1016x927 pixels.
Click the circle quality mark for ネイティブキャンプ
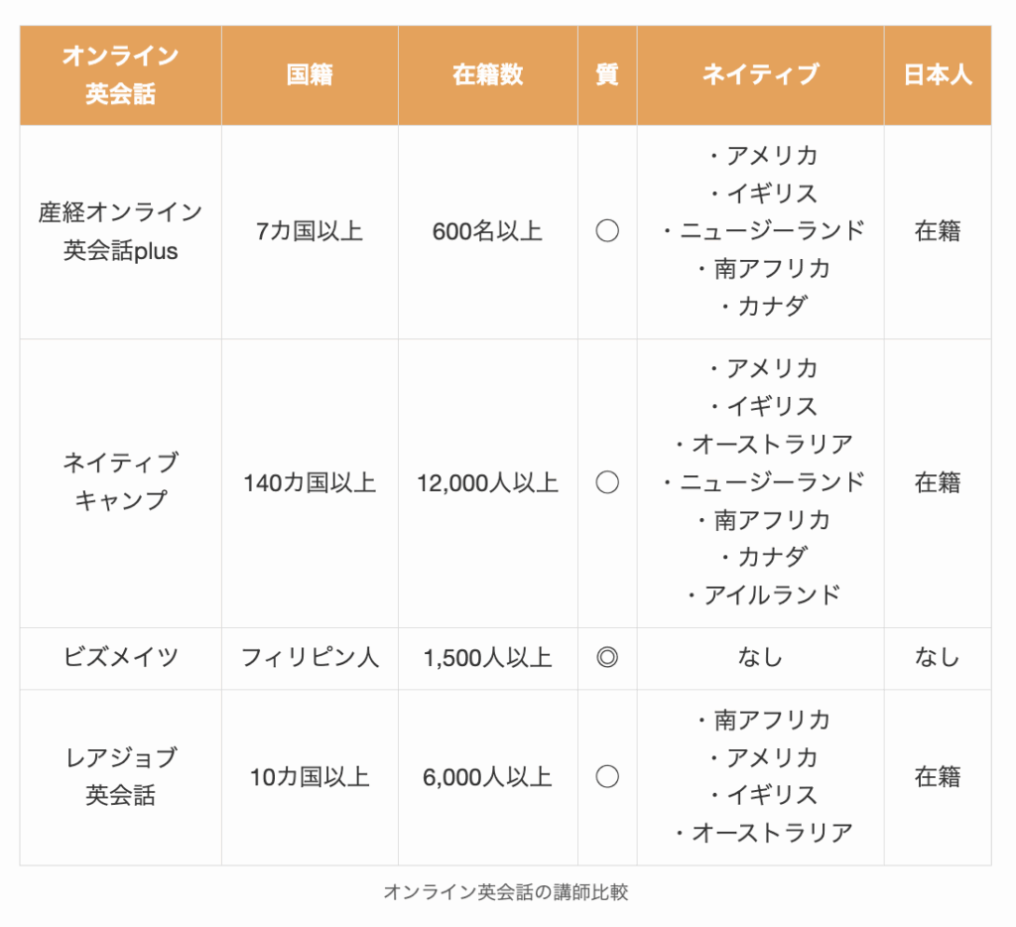606,482
